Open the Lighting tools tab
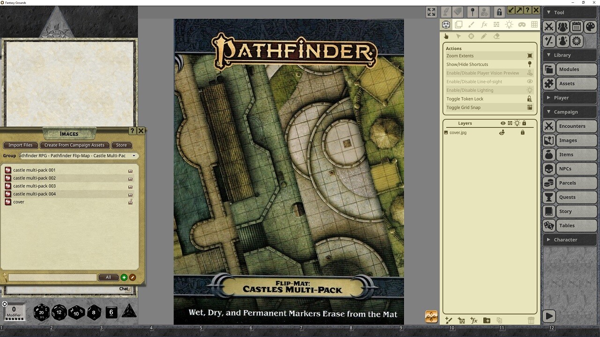Screen dimensions: 600x337 coord(509,24)
